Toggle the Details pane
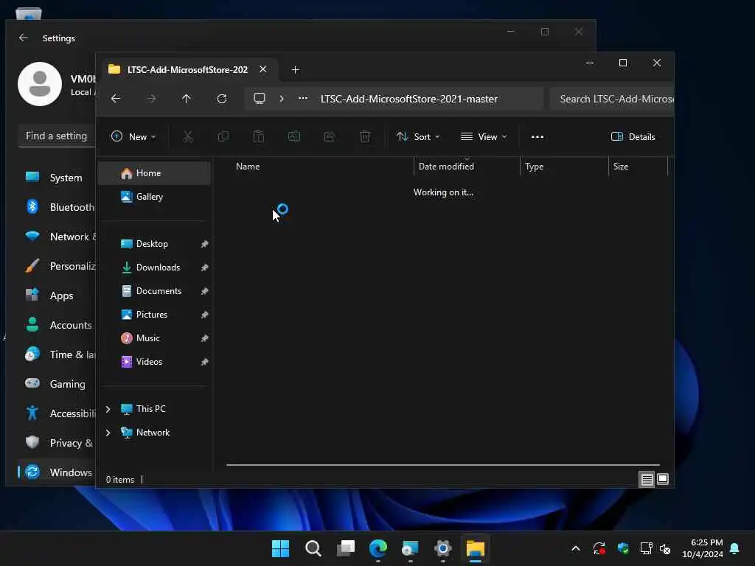755x566 pixels. 633,136
